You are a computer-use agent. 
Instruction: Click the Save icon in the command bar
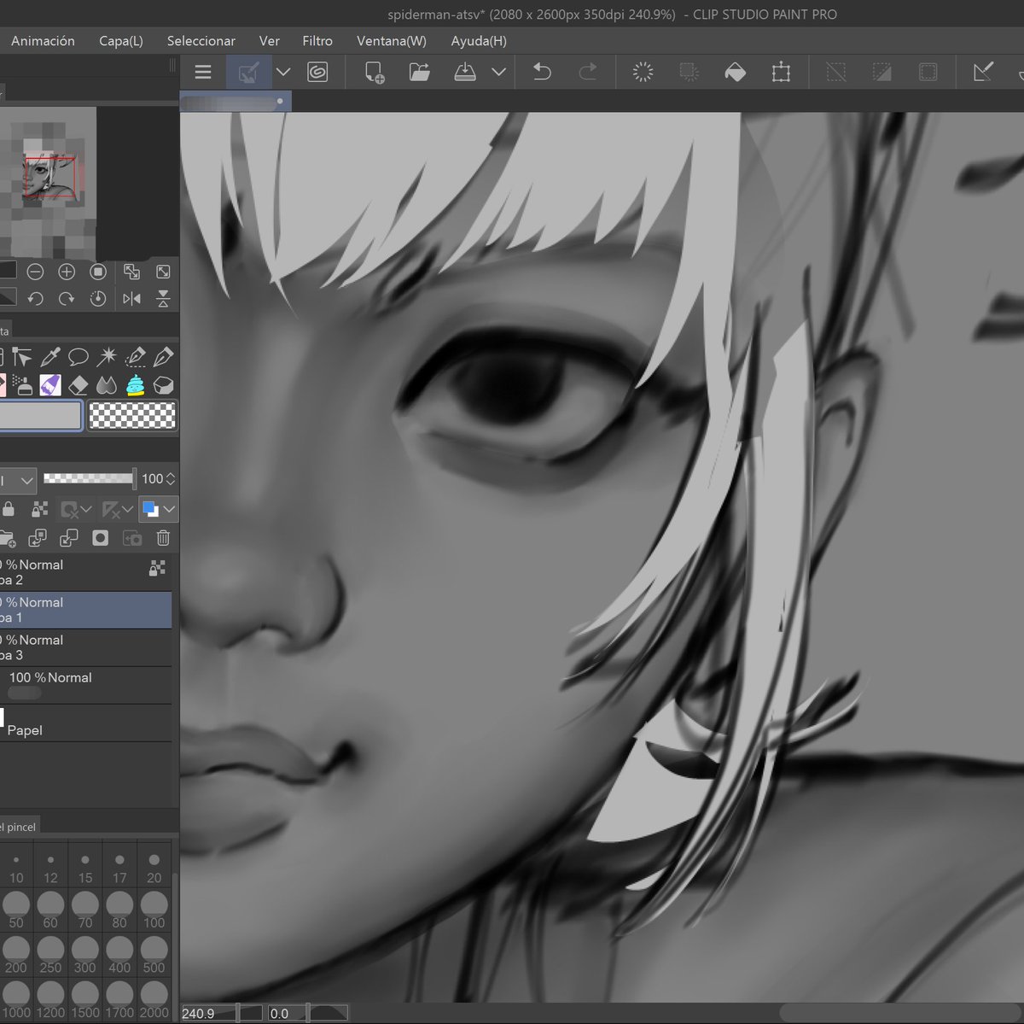(x=464, y=73)
